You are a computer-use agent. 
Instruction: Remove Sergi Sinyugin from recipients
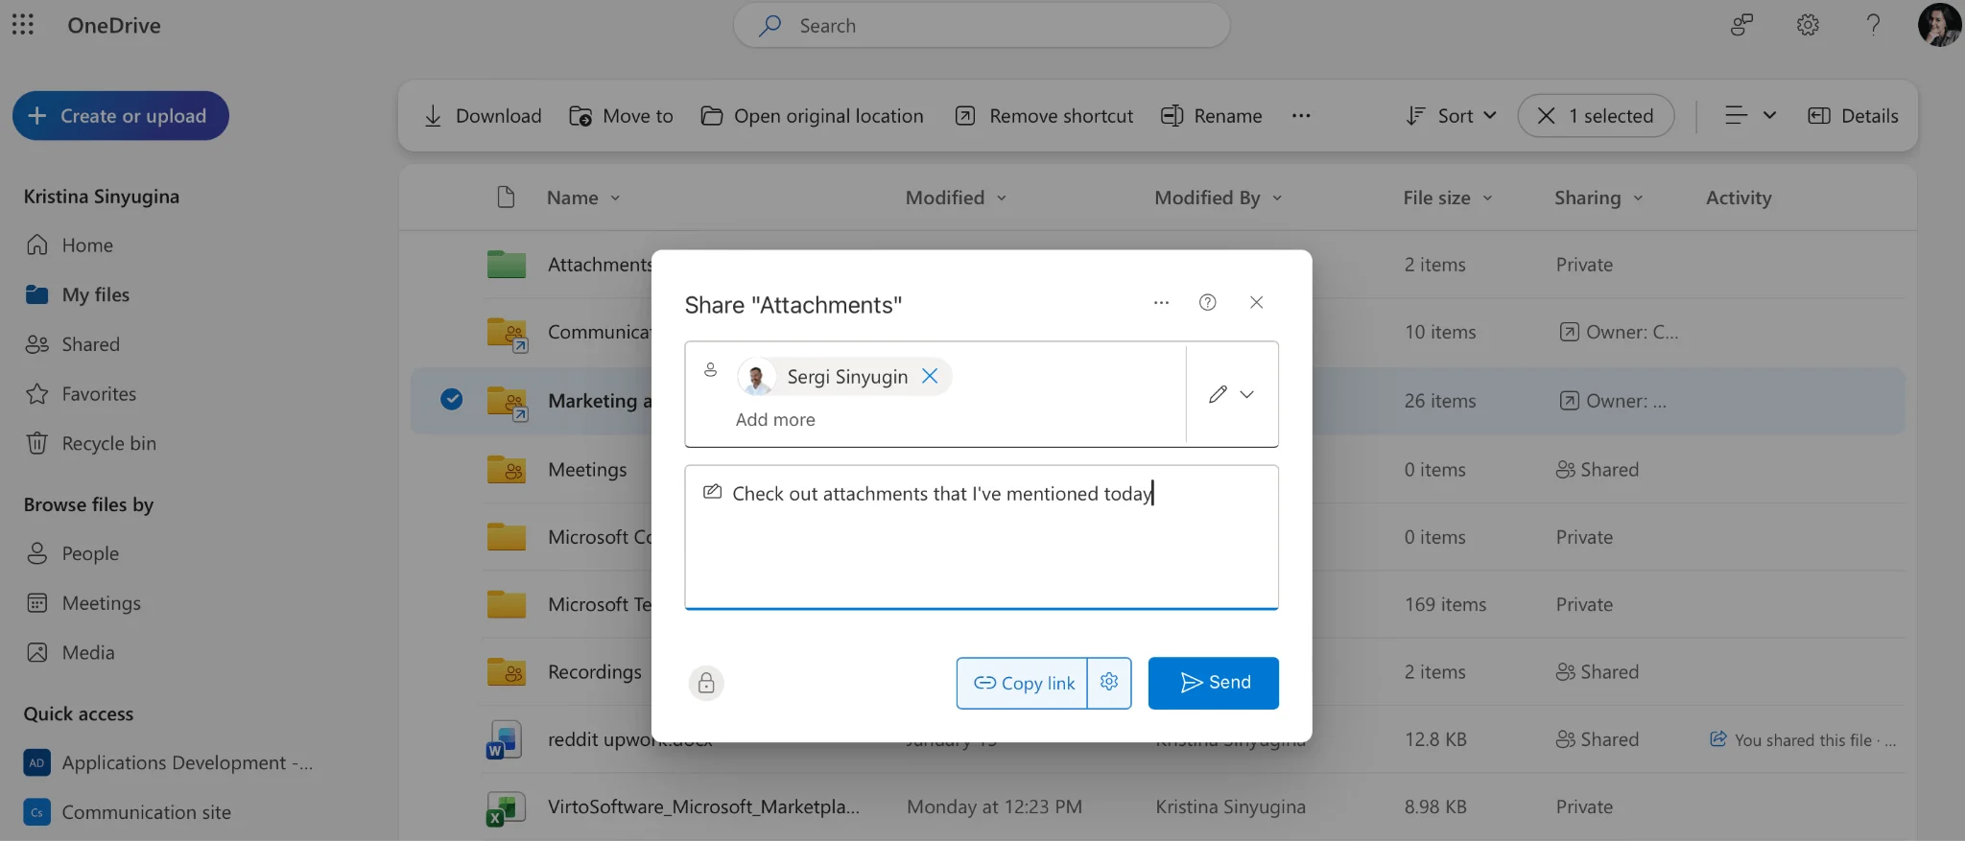pos(930,377)
